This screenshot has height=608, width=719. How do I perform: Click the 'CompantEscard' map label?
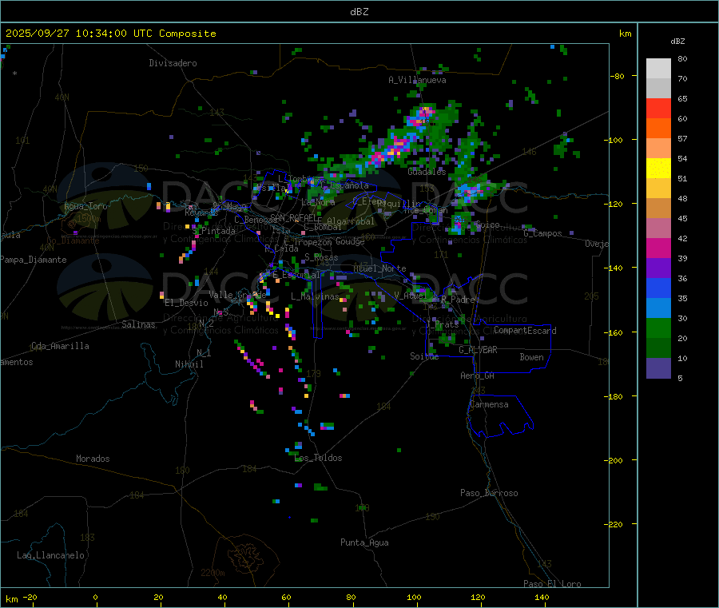pos(526,331)
